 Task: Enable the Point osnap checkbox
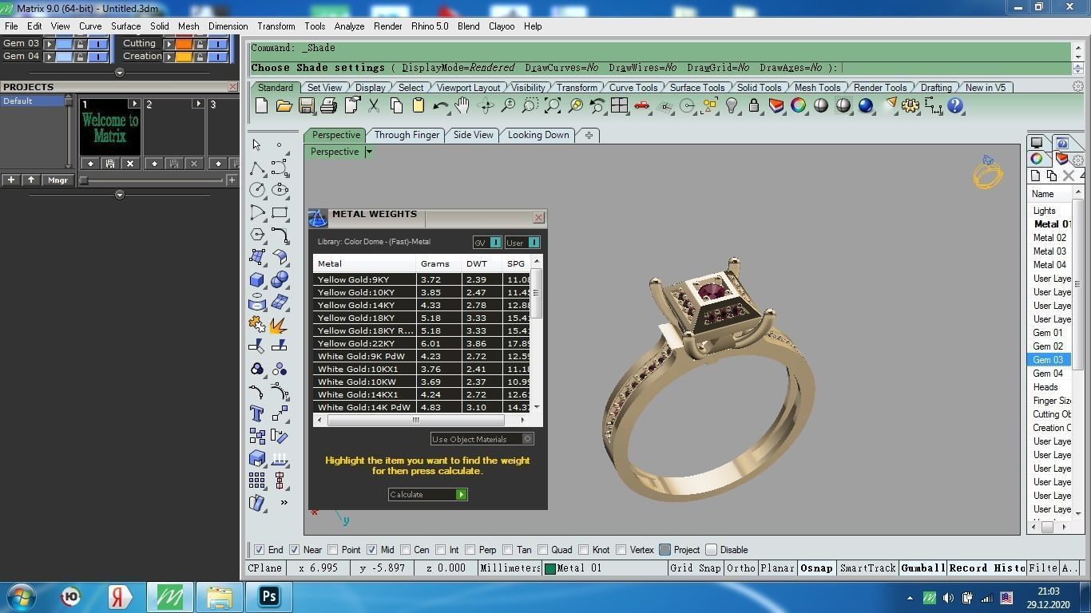[x=332, y=550]
